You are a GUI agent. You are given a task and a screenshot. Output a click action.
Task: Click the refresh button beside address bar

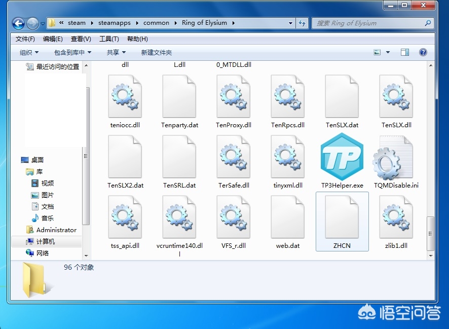pyautogui.click(x=303, y=23)
